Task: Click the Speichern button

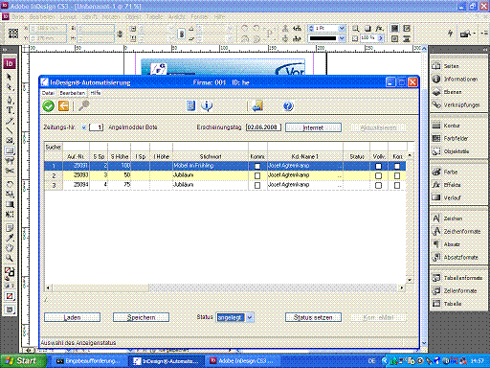Action: (141, 317)
